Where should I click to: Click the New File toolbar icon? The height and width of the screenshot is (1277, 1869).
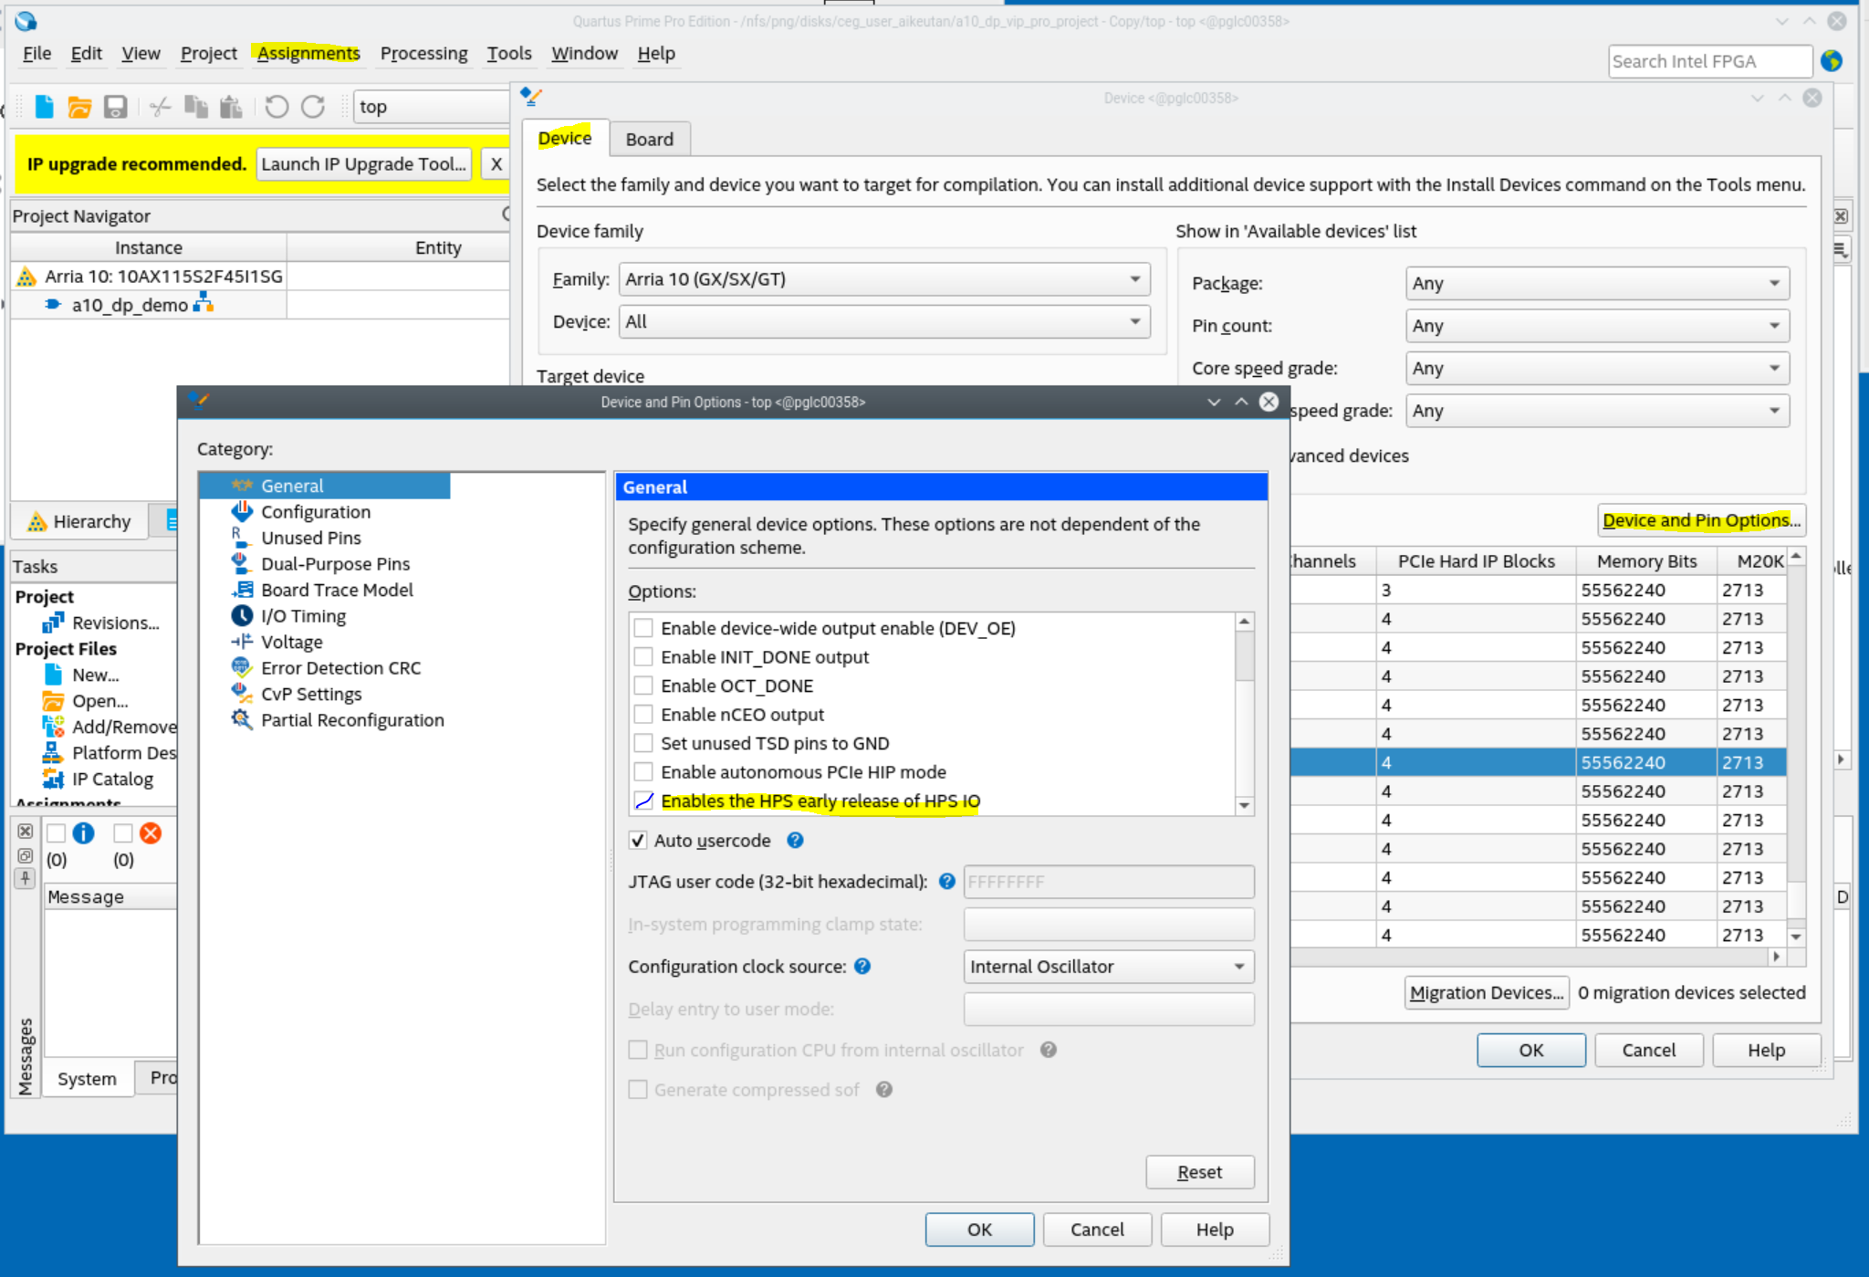click(44, 107)
